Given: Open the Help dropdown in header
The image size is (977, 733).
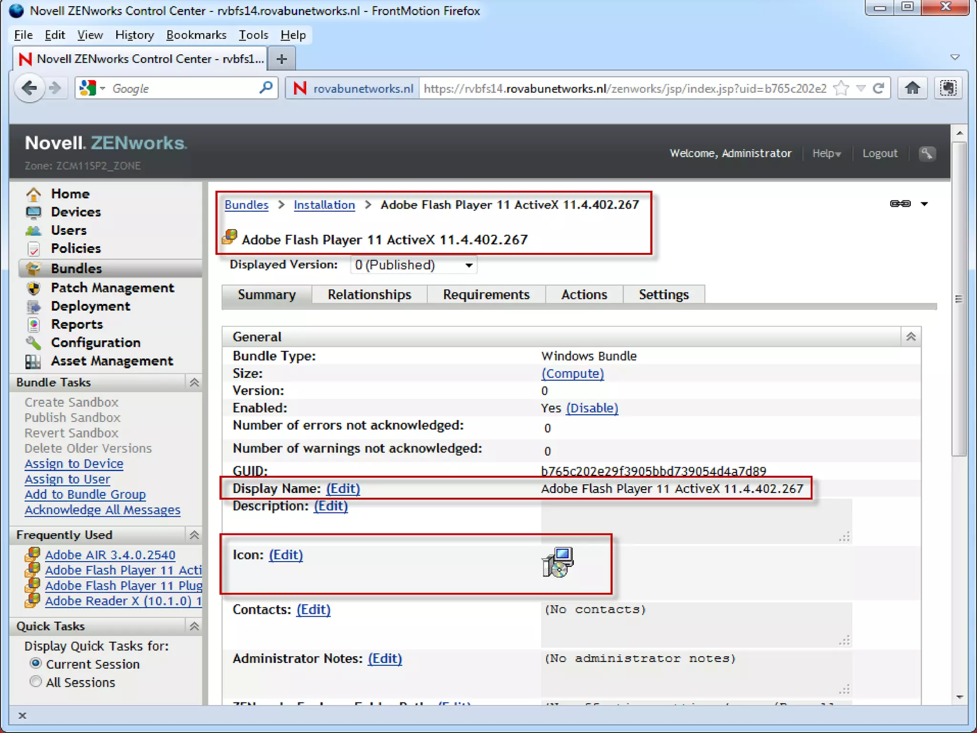Looking at the screenshot, I should pos(827,154).
